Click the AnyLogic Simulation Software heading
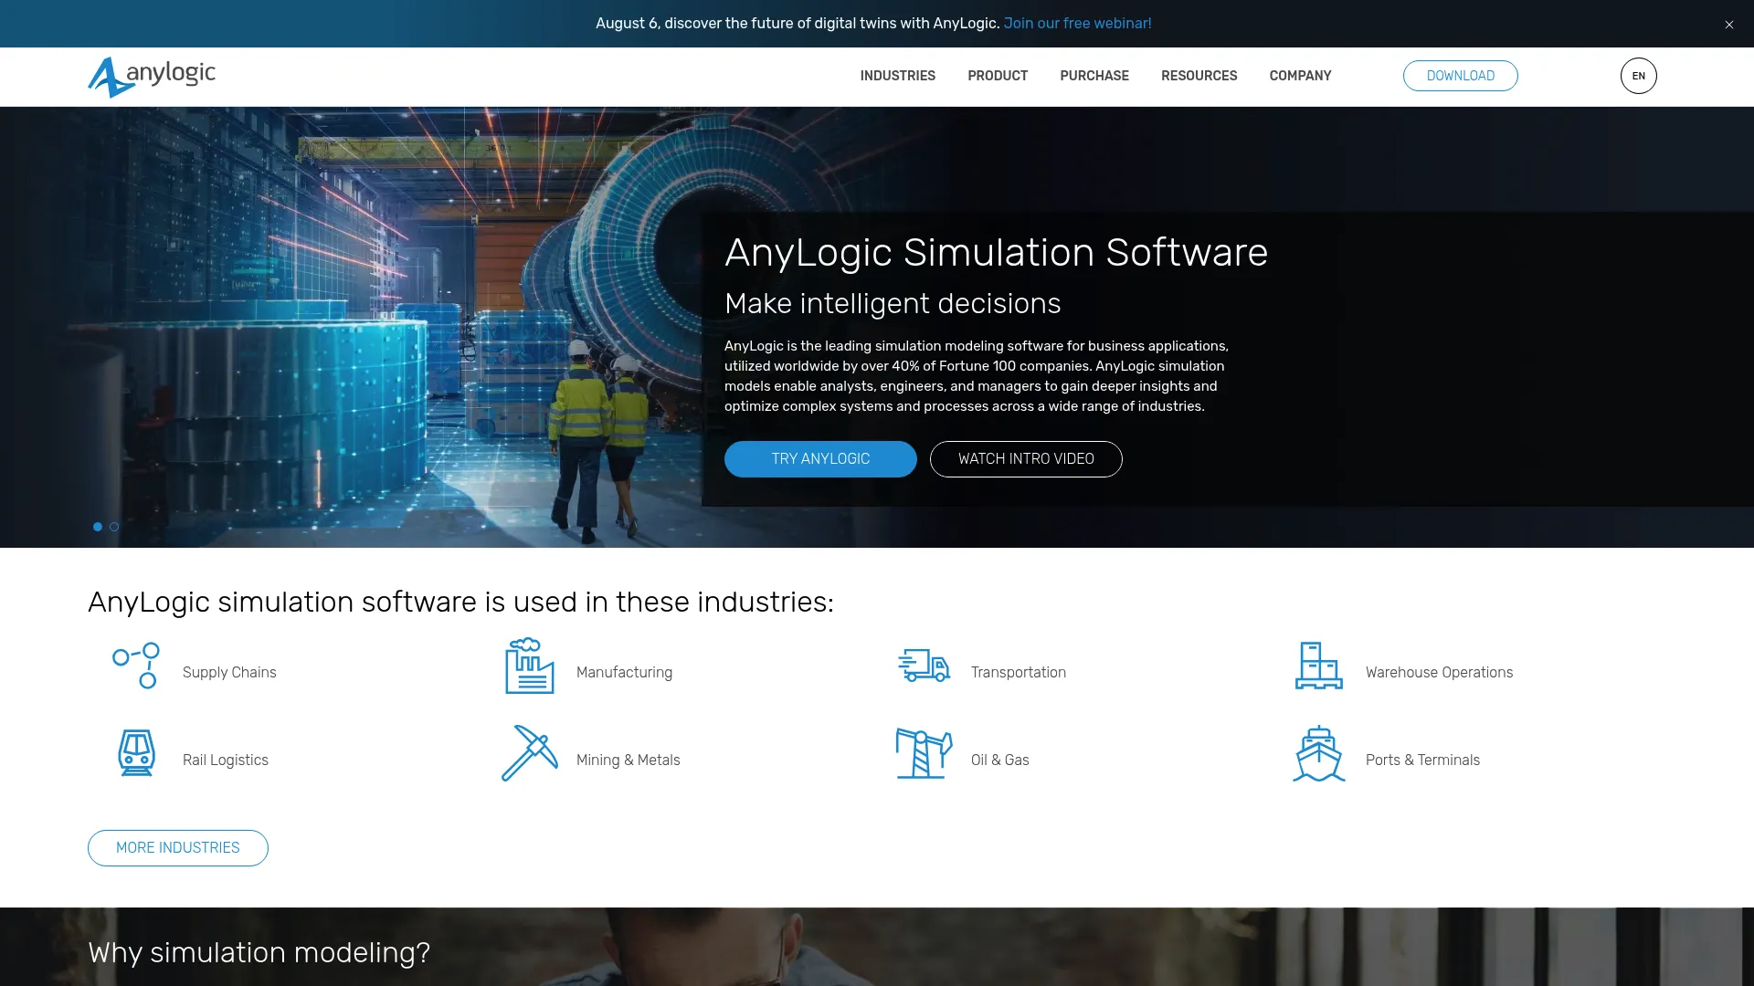1754x986 pixels. click(996, 253)
